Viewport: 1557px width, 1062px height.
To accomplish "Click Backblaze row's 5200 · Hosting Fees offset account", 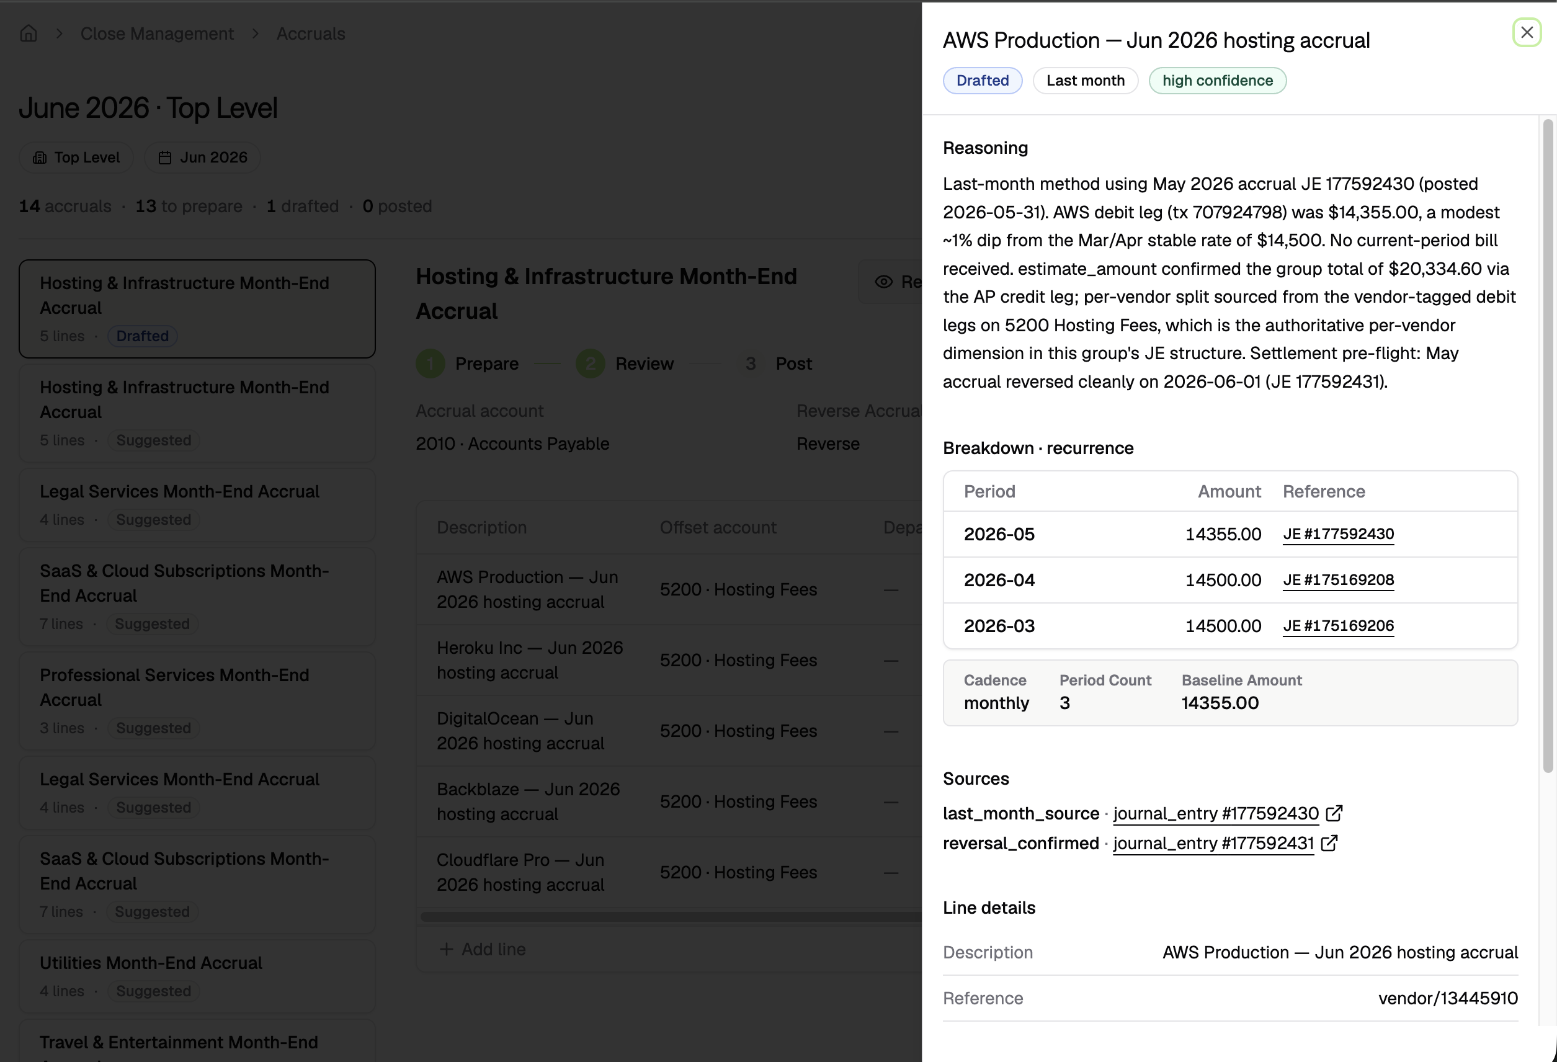I will point(738,801).
